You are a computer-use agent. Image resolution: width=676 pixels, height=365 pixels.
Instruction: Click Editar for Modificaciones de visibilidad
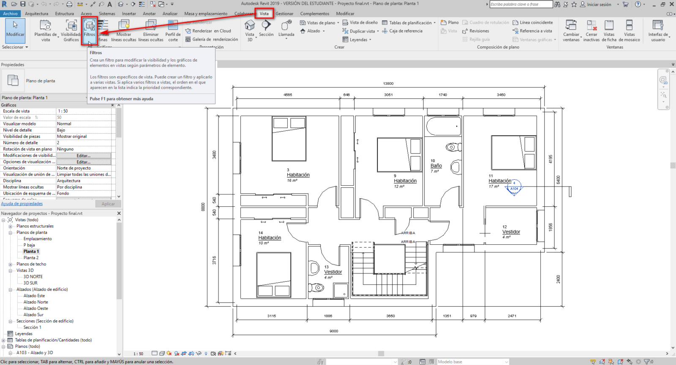84,156
